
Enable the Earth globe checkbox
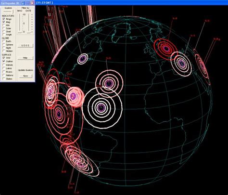click(4, 41)
